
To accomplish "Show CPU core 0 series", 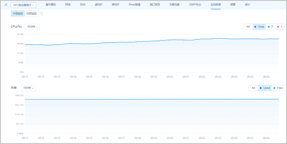I will 270,27.
